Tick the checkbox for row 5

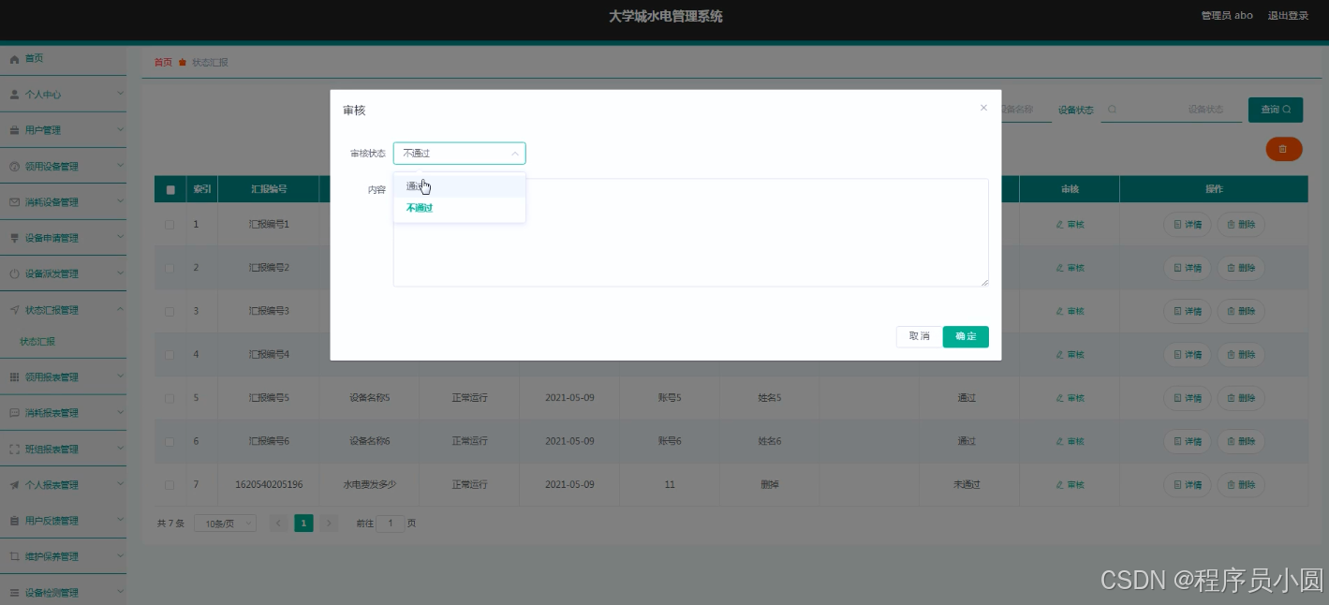[x=170, y=398]
